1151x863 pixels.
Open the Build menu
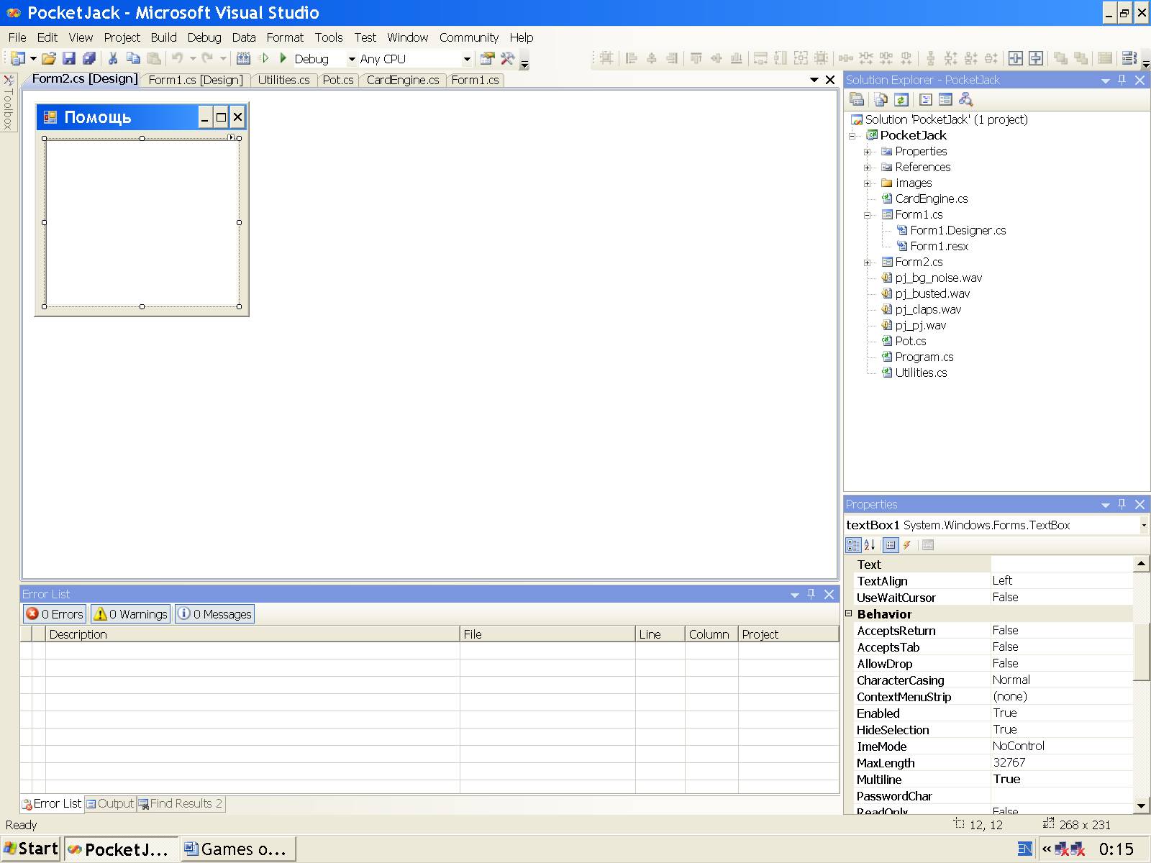[x=163, y=37]
